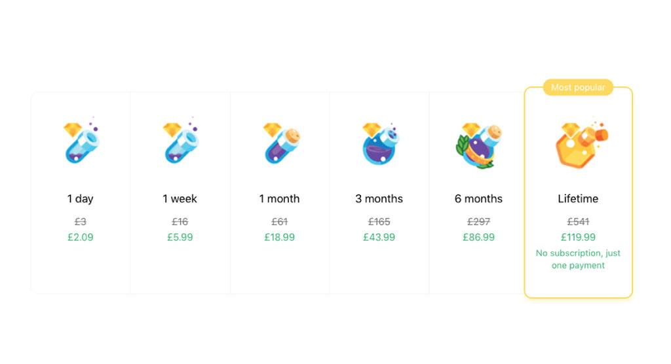The width and height of the screenshot is (671, 364).
Task: Click the £119.99 Lifetime price
Action: pyautogui.click(x=578, y=238)
